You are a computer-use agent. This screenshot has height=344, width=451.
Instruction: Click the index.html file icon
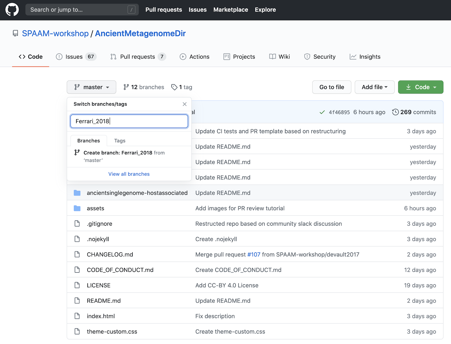tap(77, 316)
